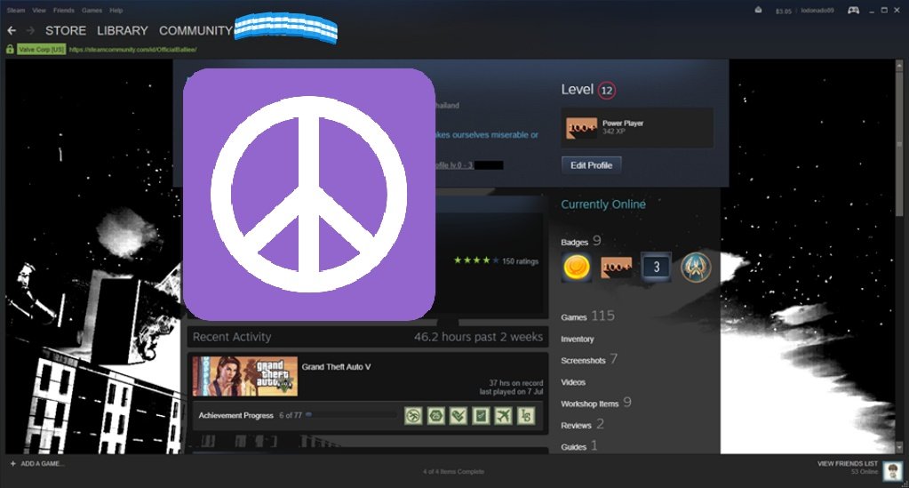This screenshot has width=909, height=488.
Task: Click the Grand Theft Auto V game thumbnail
Action: tap(245, 377)
